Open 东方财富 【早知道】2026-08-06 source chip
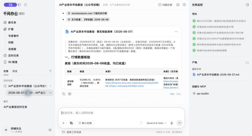 pyautogui.click(x=88, y=19)
